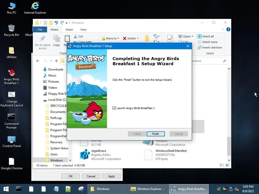Collapse the ribbon with chevron arrow
Screen dimensions: 259x194
[x=223, y=29]
